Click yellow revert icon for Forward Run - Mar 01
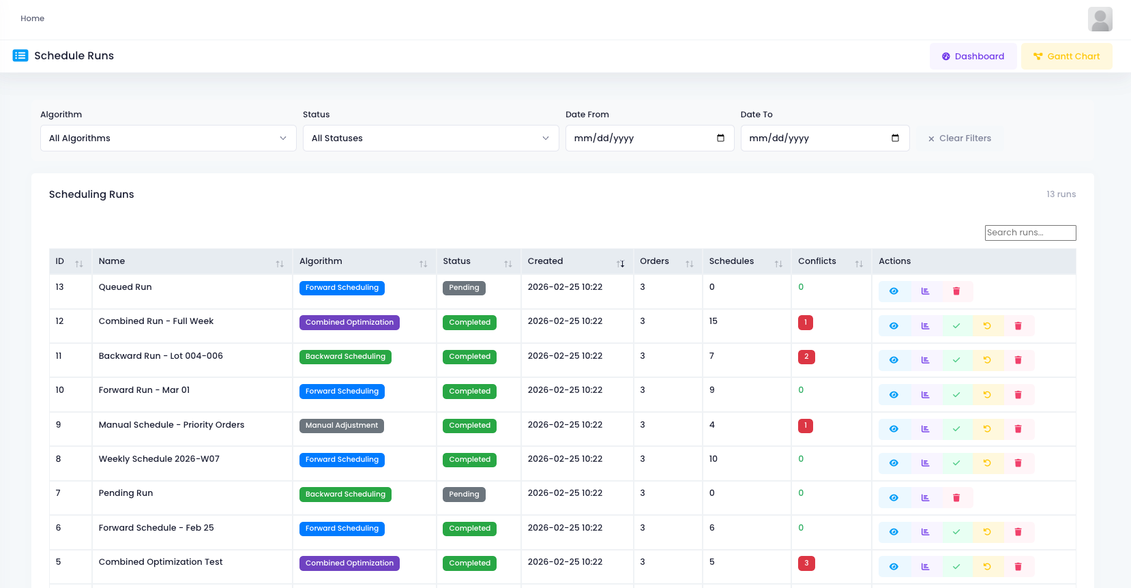This screenshot has width=1131, height=588. [x=987, y=395]
